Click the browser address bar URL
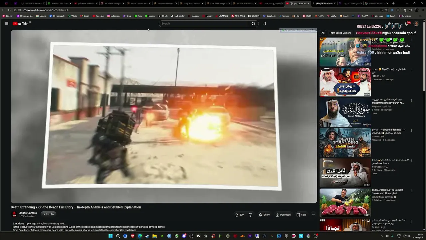 point(43,10)
